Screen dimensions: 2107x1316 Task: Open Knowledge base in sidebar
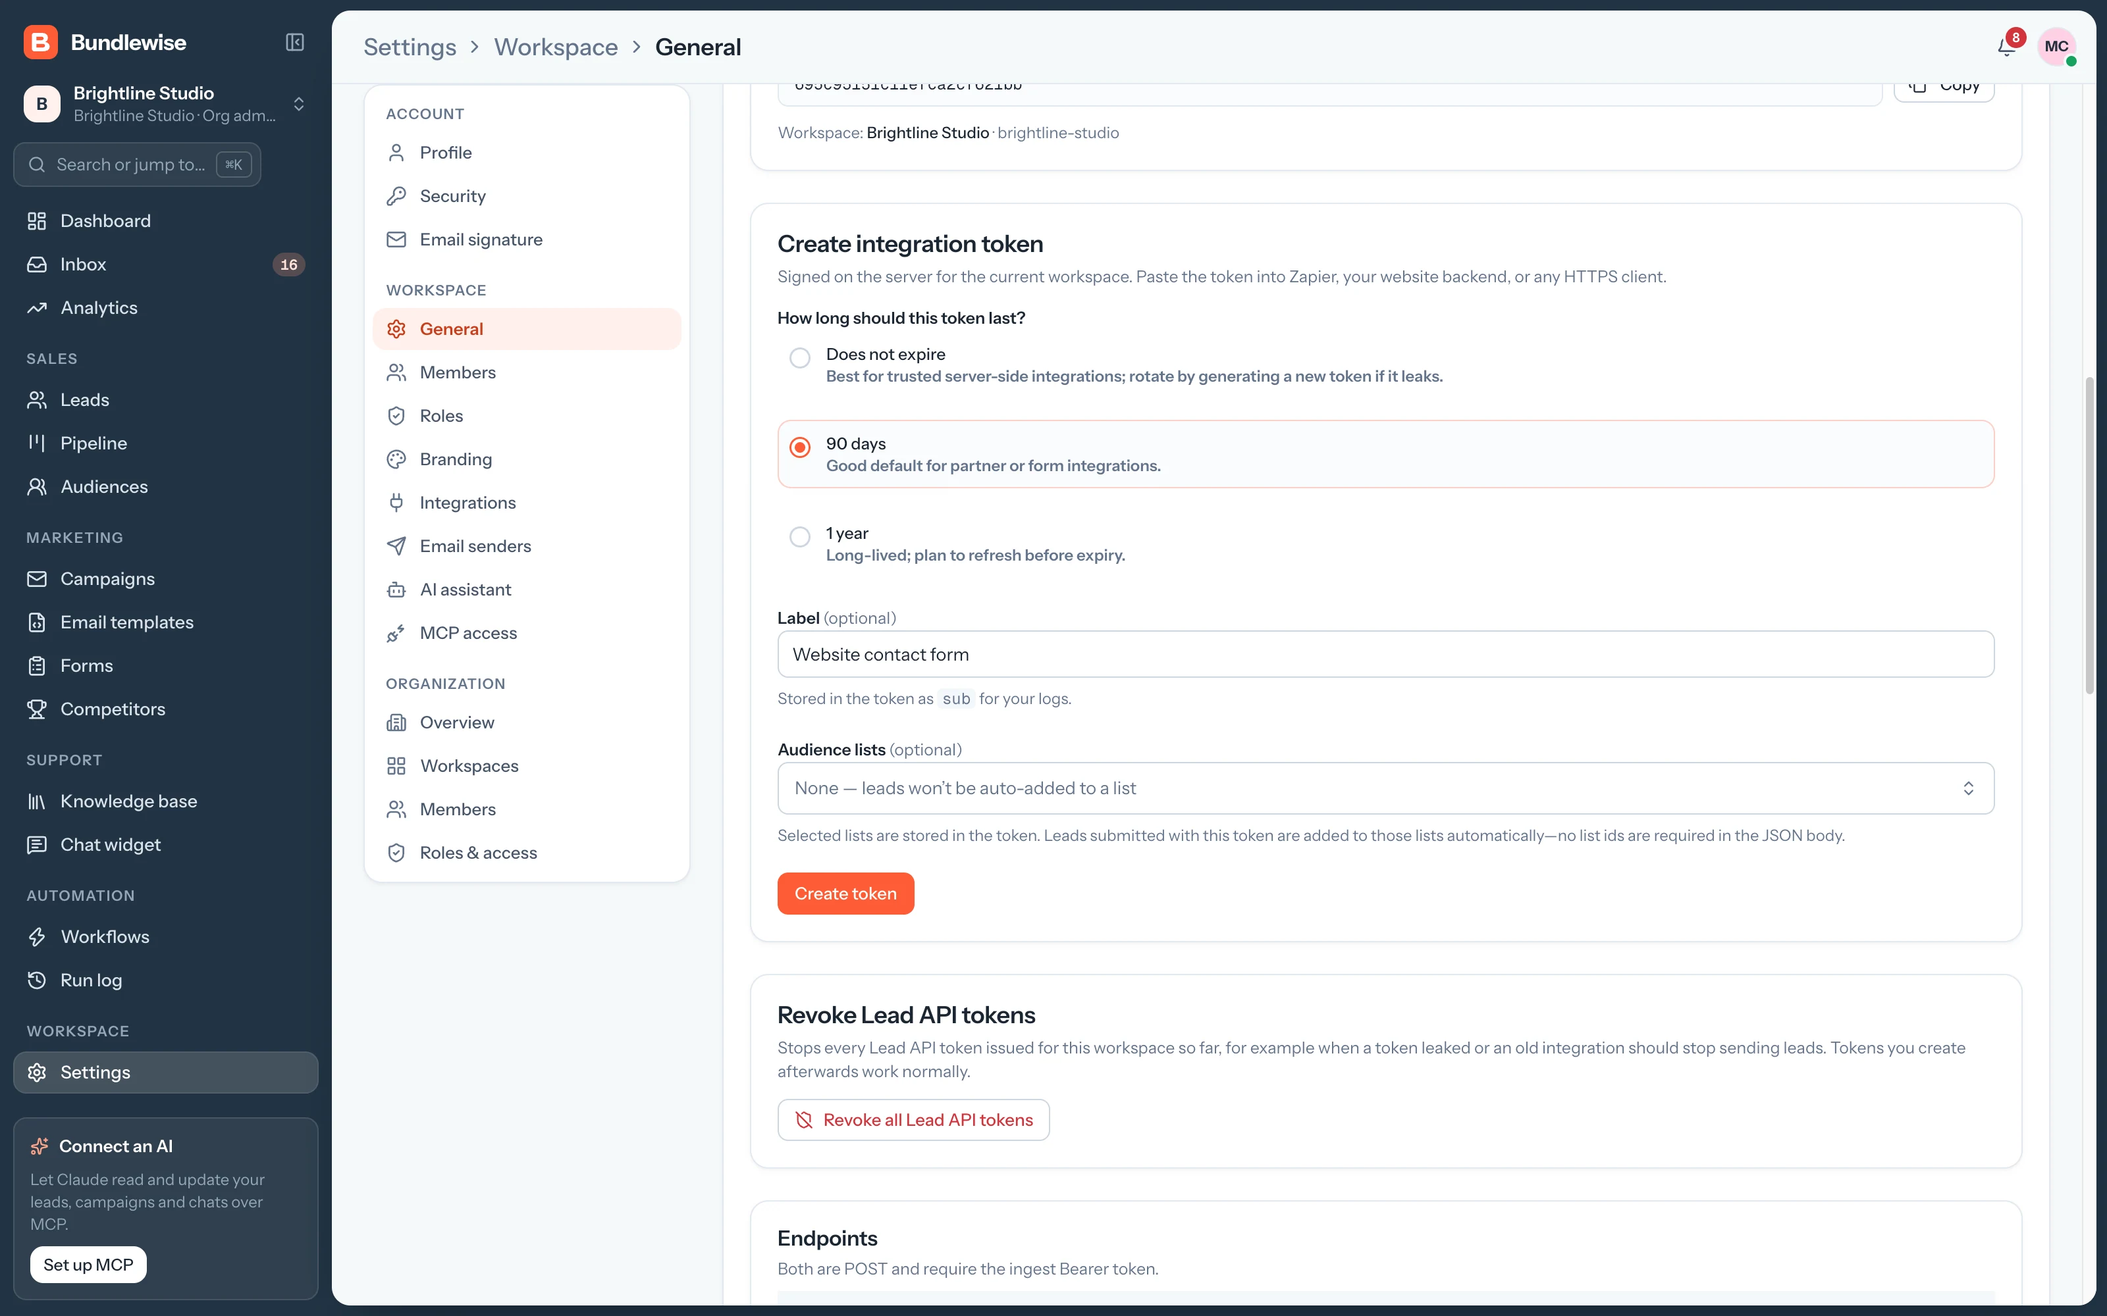pos(165,801)
